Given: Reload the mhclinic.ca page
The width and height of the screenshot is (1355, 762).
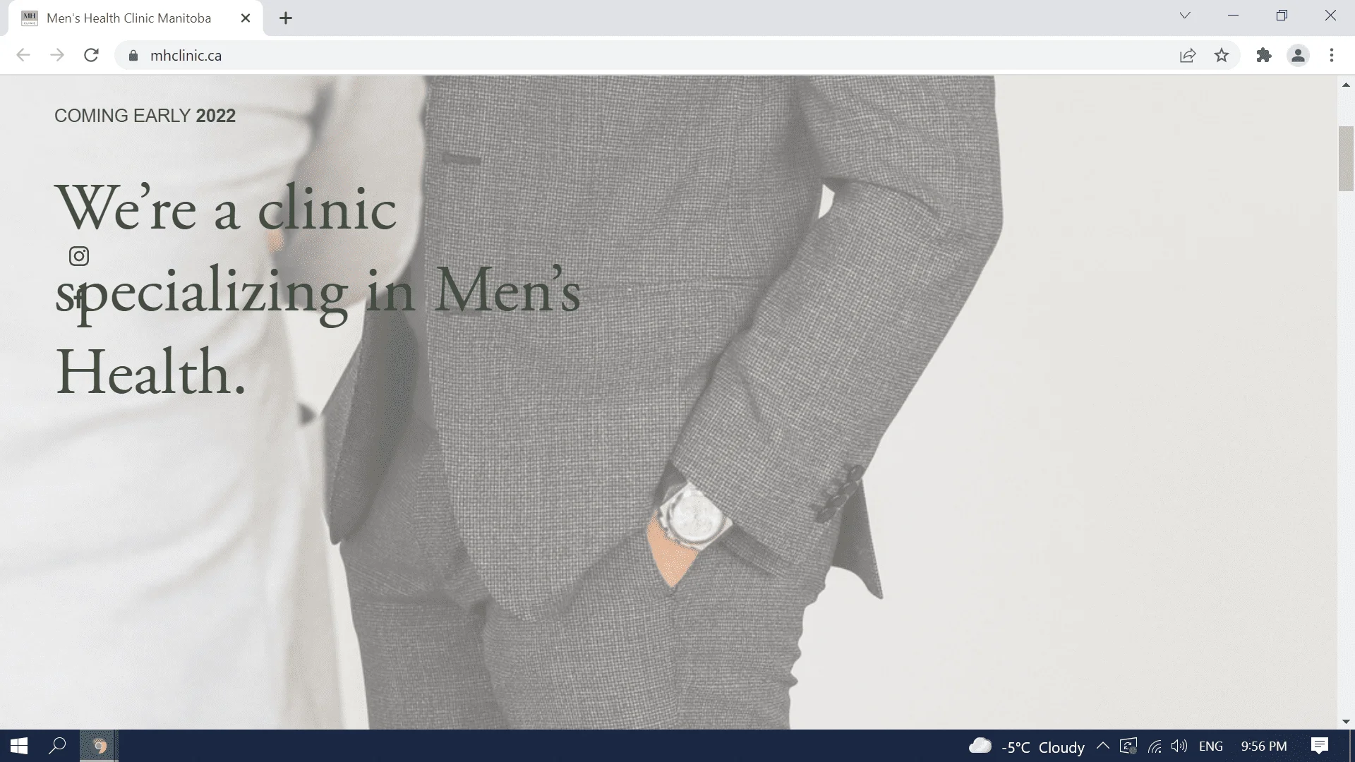Looking at the screenshot, I should click(x=91, y=55).
